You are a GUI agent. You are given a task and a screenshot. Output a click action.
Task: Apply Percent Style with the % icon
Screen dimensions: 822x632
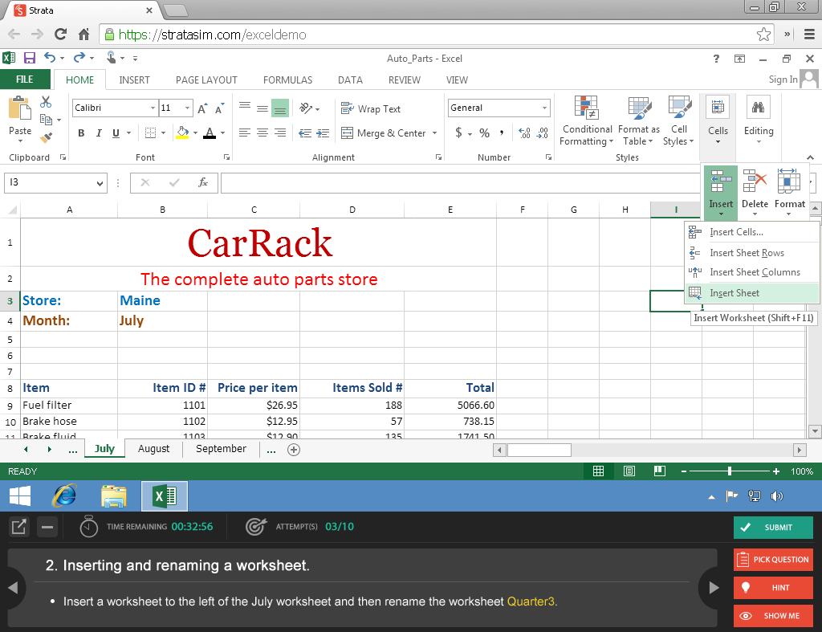click(x=484, y=133)
